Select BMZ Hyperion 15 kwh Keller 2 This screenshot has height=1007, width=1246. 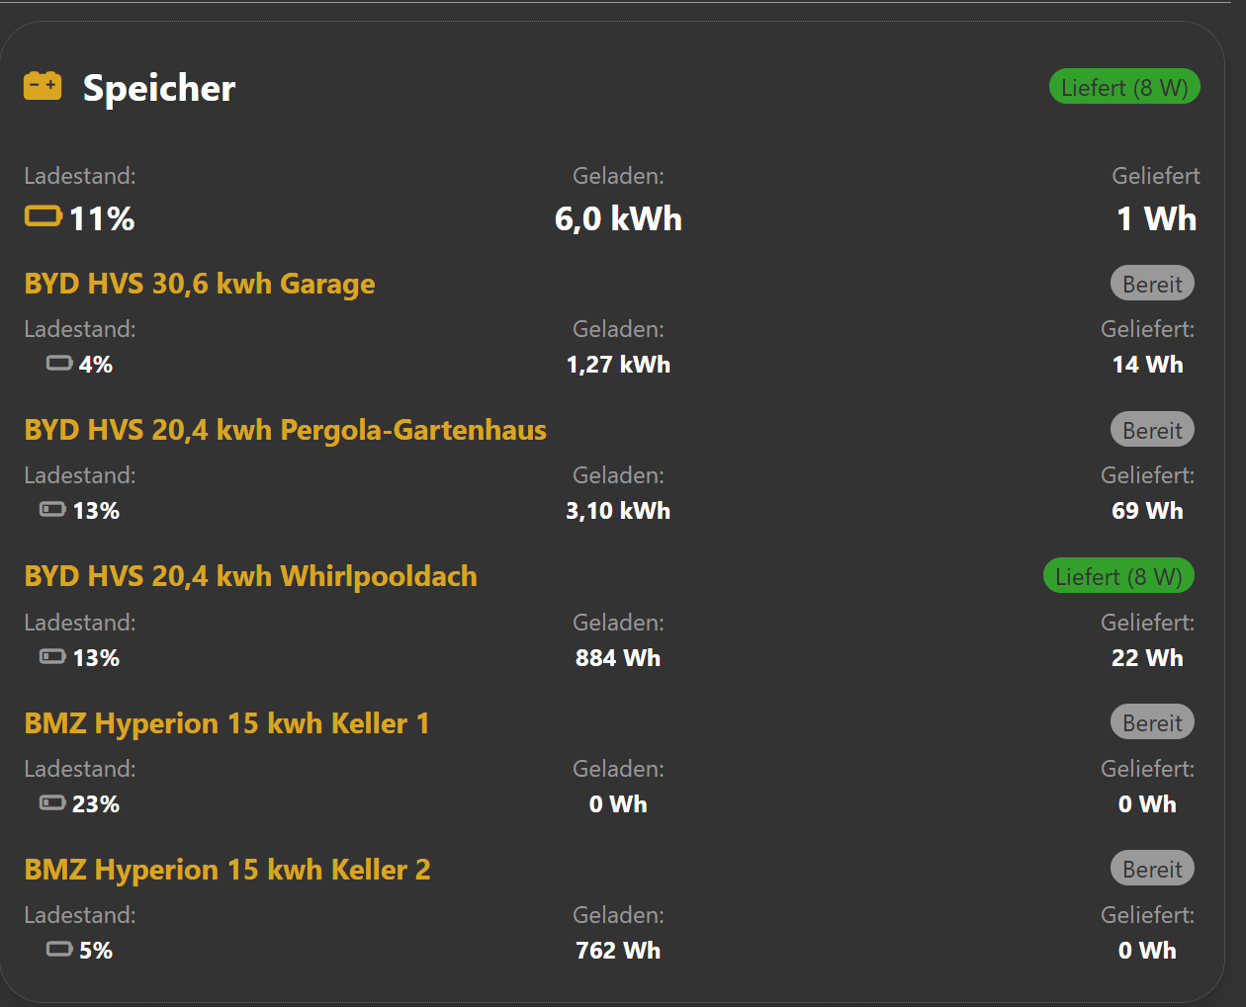[x=226, y=870]
